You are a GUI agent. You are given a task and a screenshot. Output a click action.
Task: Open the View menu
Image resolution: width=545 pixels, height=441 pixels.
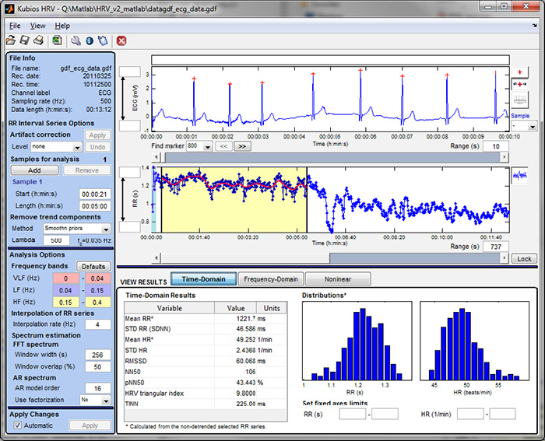click(x=37, y=26)
